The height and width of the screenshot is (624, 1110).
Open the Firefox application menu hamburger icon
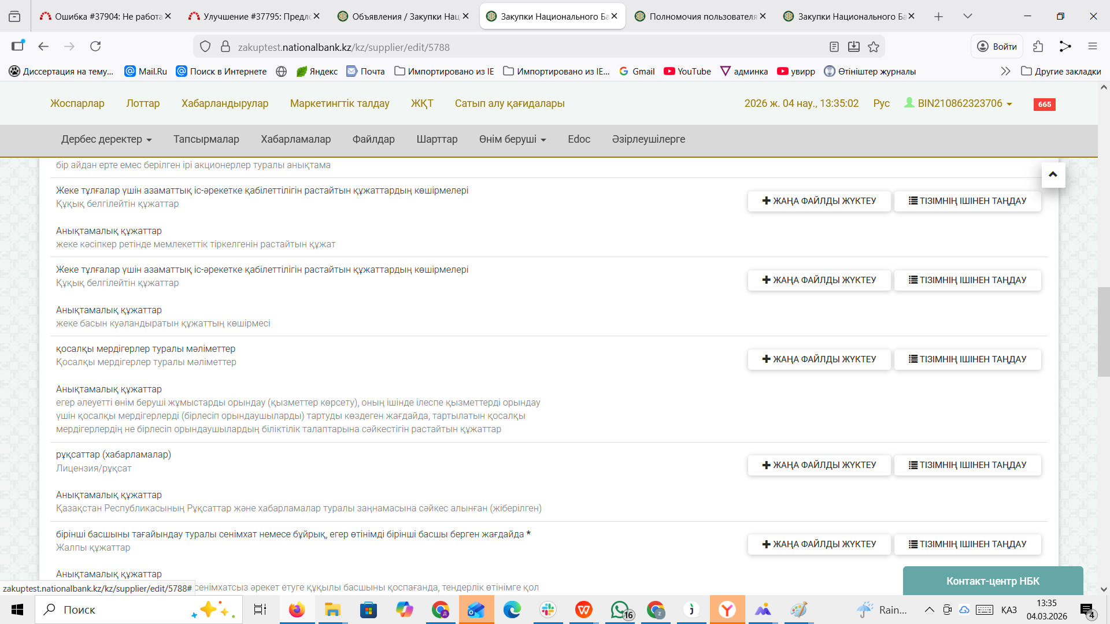coord(1092,46)
